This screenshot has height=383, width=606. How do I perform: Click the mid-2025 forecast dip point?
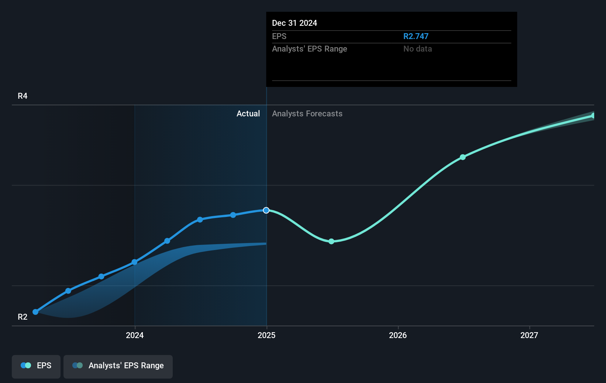point(331,242)
